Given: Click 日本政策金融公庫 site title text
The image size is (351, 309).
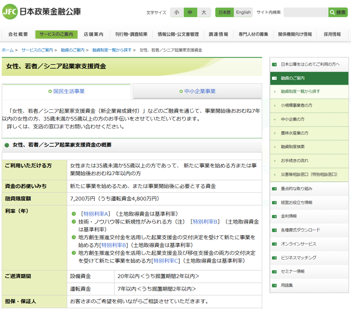Looking at the screenshot, I should click(x=50, y=12).
